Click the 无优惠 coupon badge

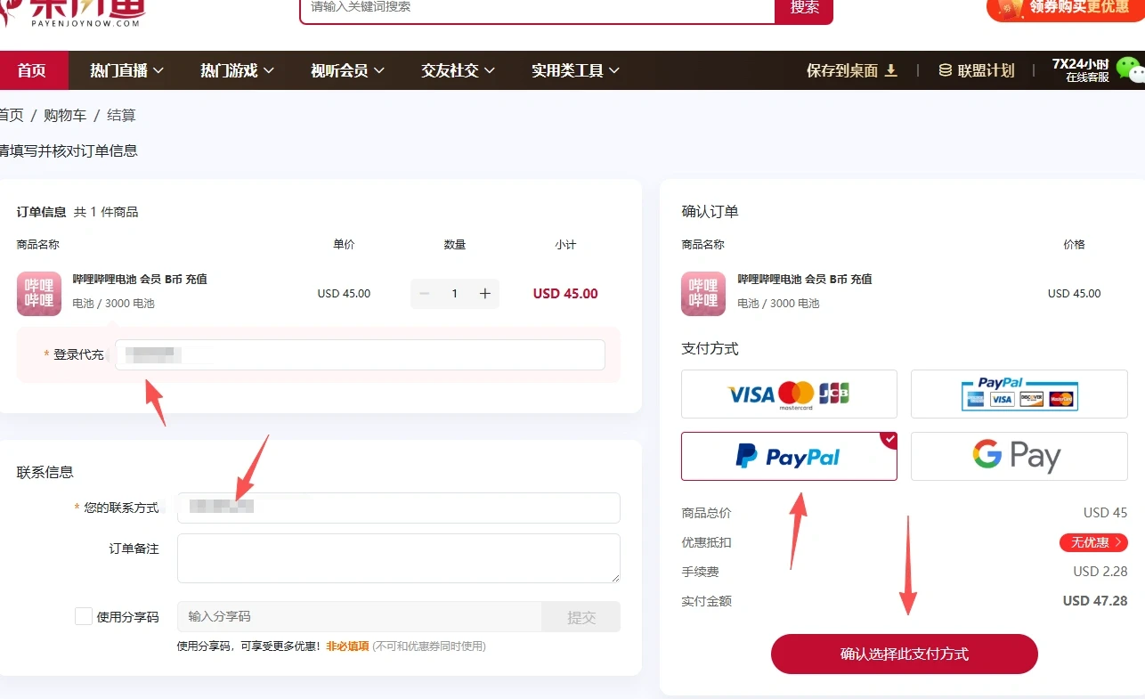coord(1092,542)
